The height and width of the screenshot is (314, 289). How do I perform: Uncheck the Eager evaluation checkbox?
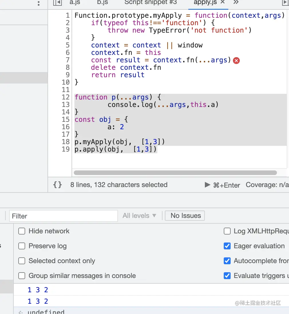coord(227,246)
